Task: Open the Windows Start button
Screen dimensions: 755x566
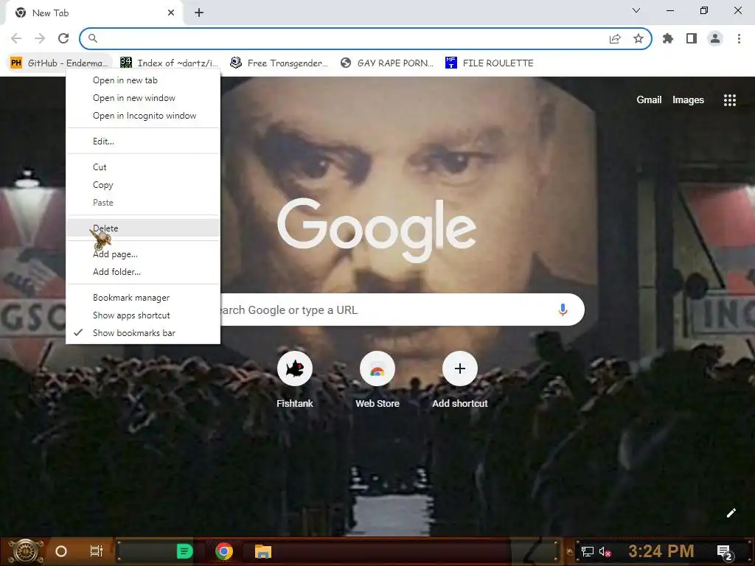Action: [26, 551]
